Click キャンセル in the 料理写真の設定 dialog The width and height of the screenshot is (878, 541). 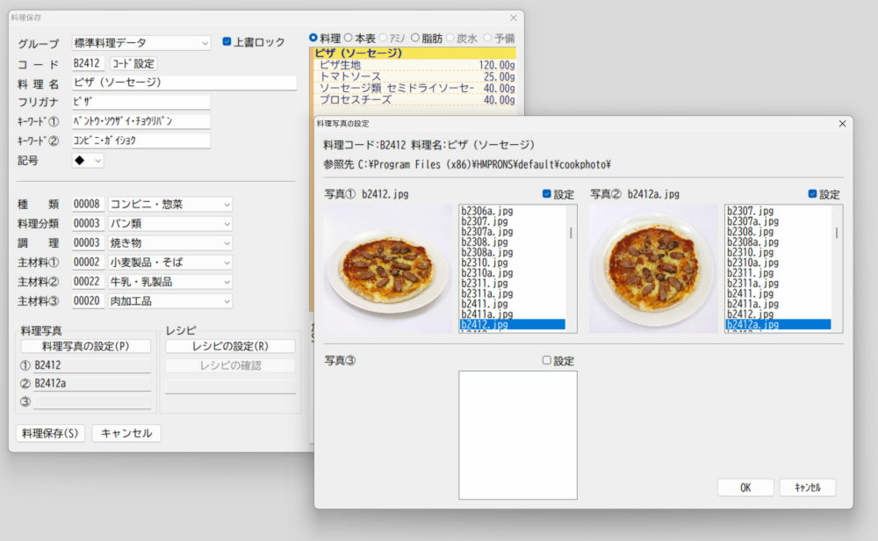(x=808, y=487)
